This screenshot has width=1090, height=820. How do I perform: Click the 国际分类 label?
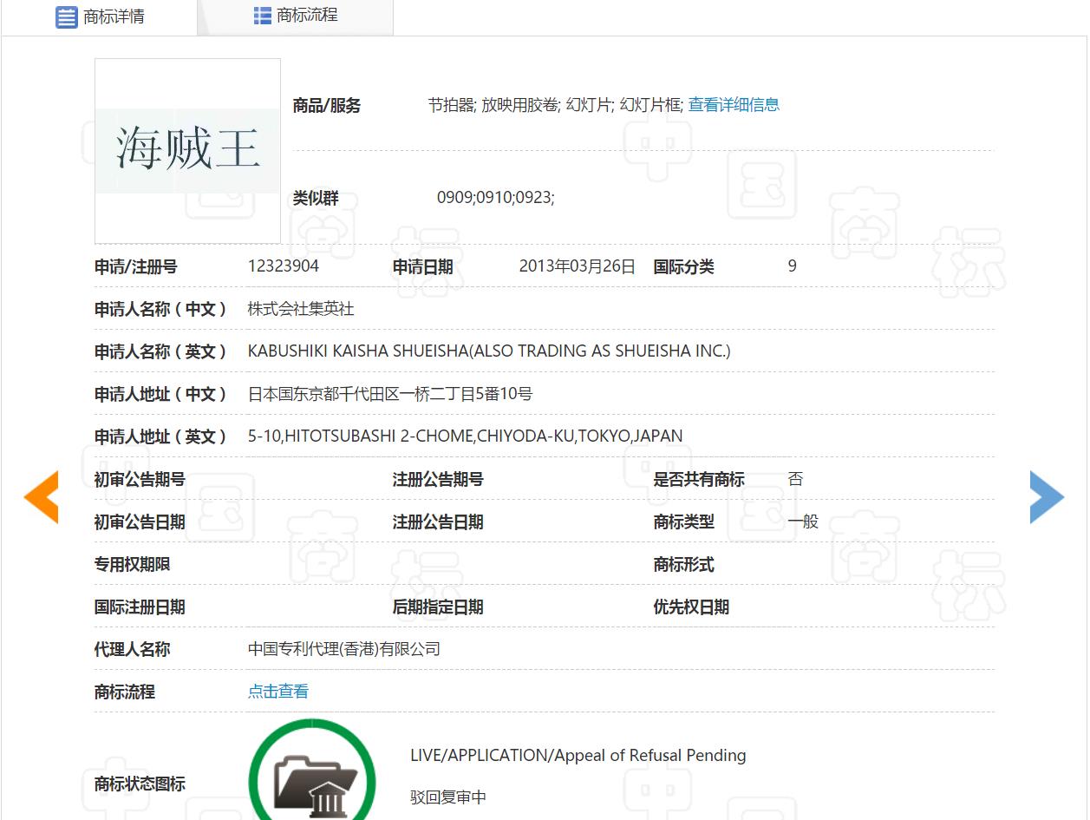click(684, 267)
